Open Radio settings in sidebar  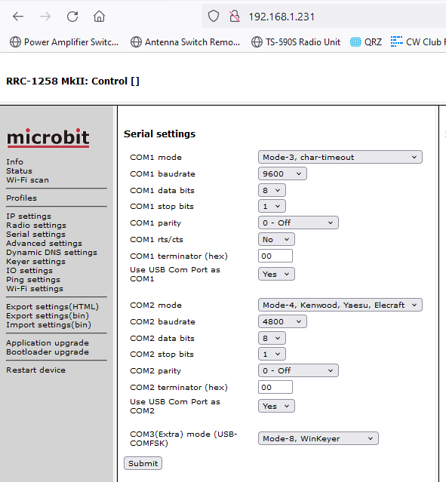pos(36,226)
